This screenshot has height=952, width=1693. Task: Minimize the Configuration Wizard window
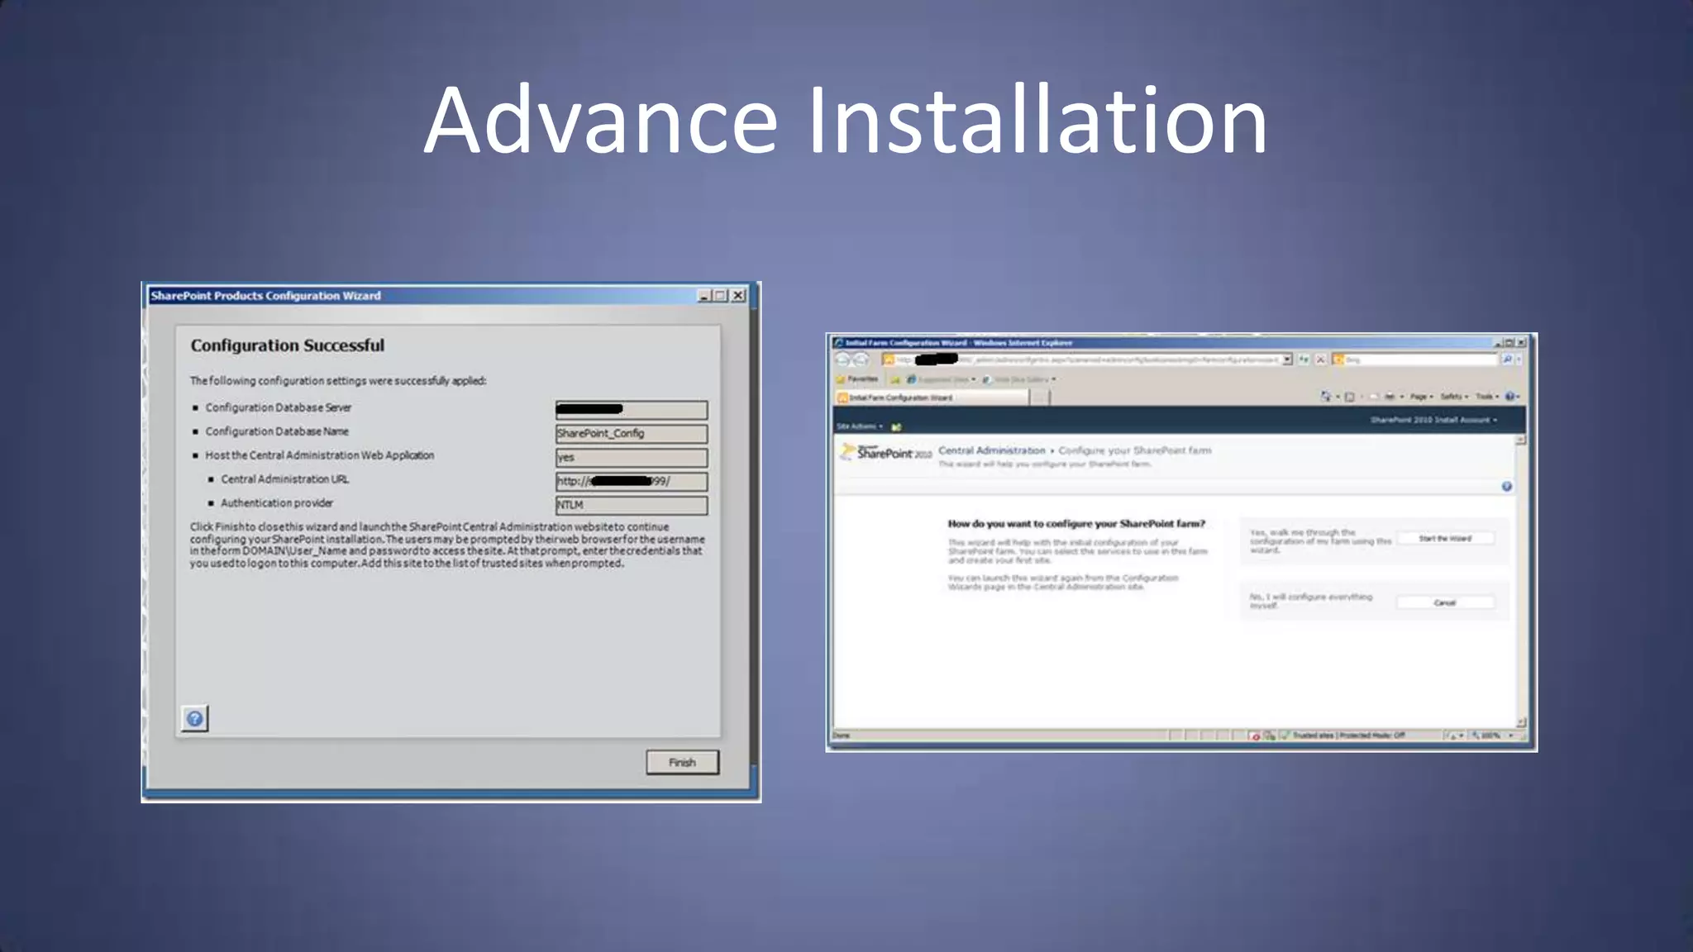[703, 296]
